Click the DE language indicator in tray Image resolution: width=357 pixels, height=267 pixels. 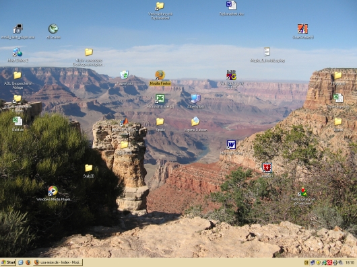[306, 262]
